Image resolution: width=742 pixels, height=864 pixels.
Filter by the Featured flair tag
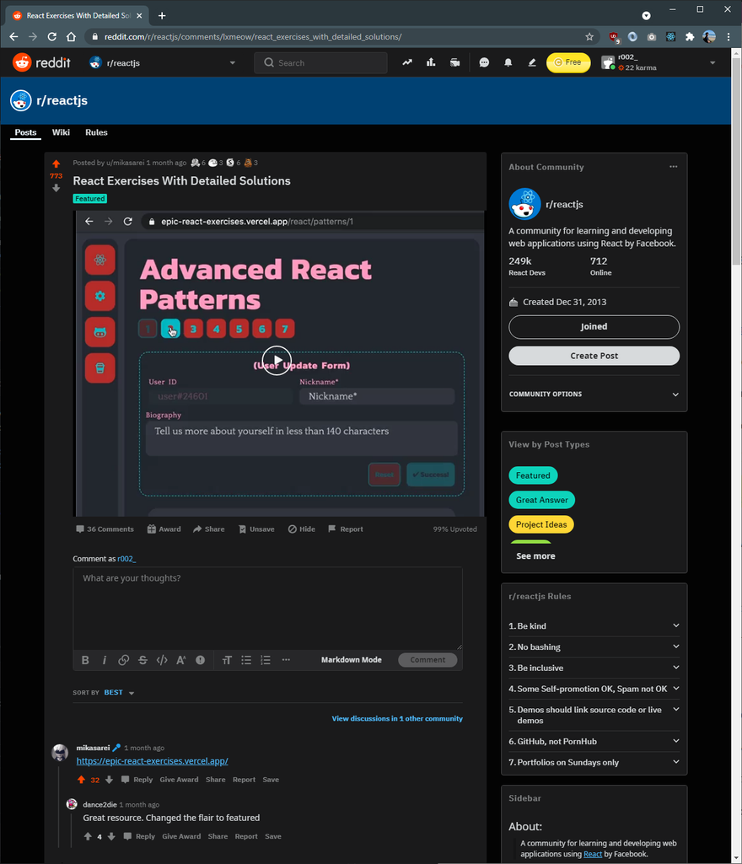point(533,475)
